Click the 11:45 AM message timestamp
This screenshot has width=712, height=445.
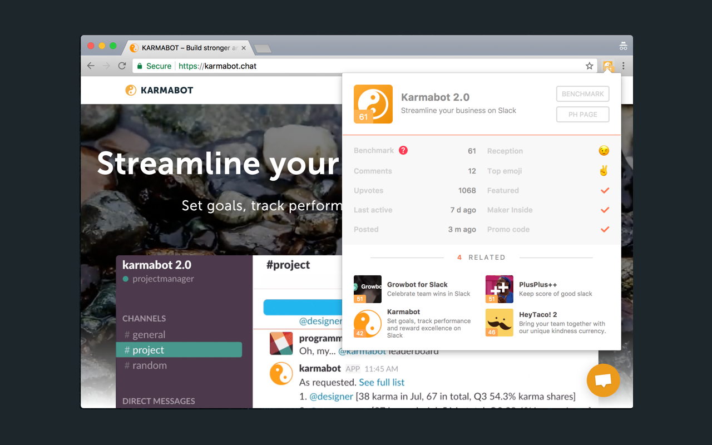coord(381,369)
